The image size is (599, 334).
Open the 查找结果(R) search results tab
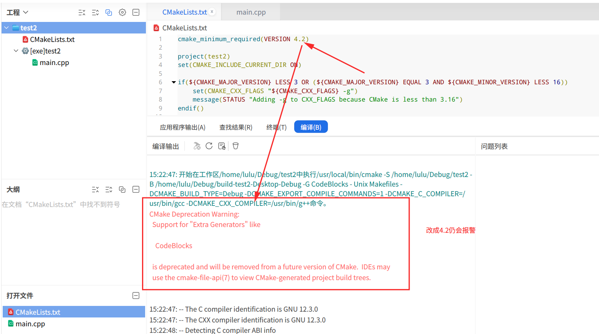pyautogui.click(x=236, y=127)
